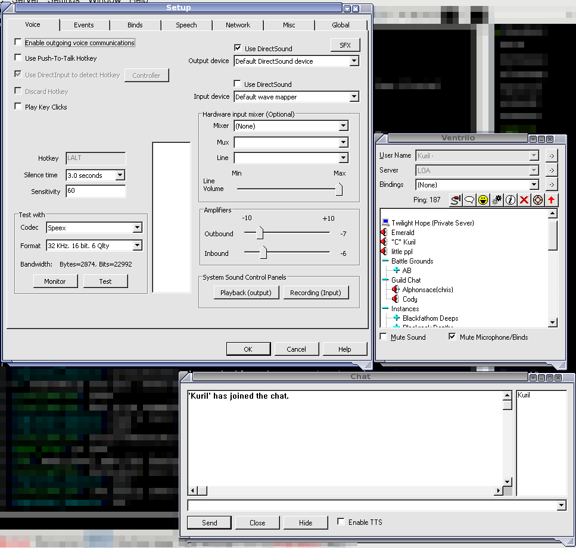The height and width of the screenshot is (548, 576).
Task: Open the chat bubble icon in Ventrilo toolbar
Action: click(469, 200)
